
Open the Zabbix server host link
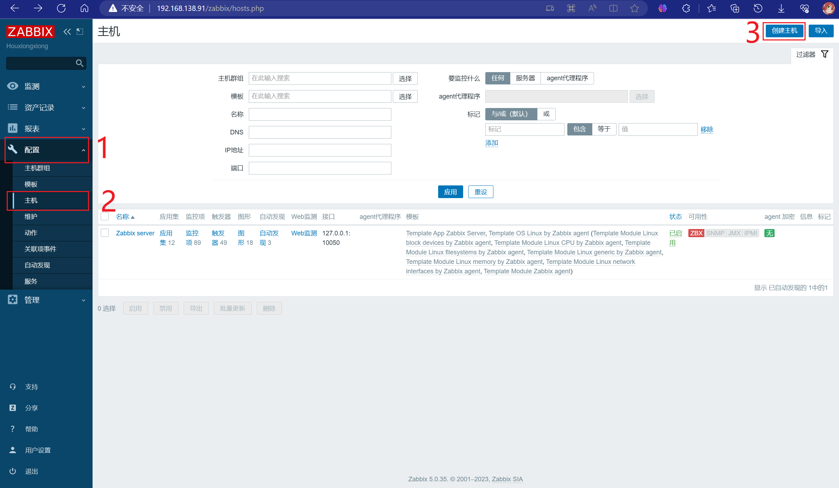click(x=135, y=233)
